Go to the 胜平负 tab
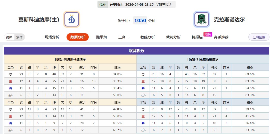The height and width of the screenshot is (134, 270). pyautogui.click(x=102, y=37)
